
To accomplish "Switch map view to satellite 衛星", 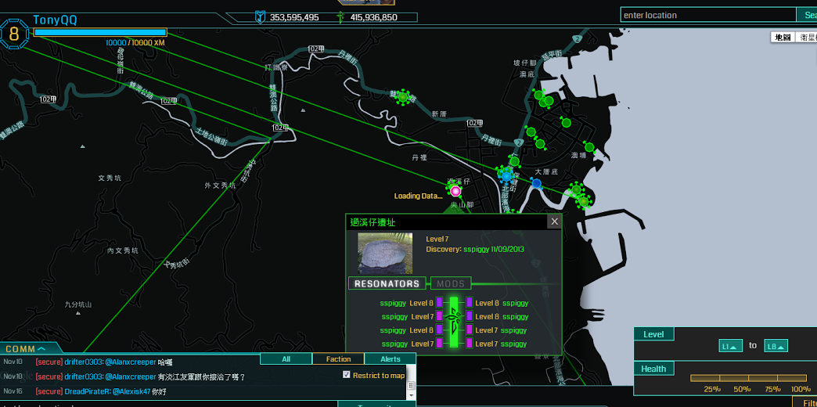I will pos(807,38).
